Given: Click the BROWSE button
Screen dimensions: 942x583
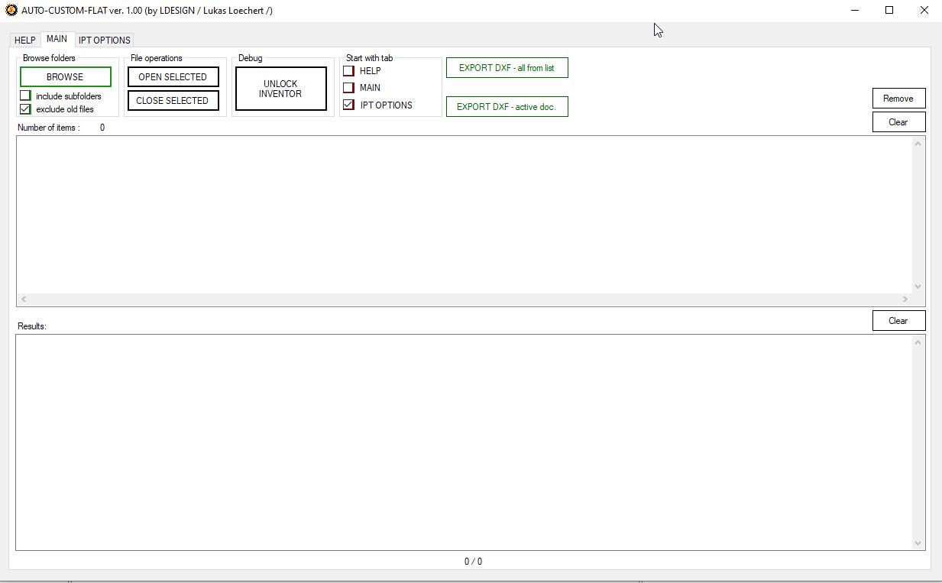Looking at the screenshot, I should (66, 76).
